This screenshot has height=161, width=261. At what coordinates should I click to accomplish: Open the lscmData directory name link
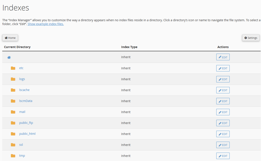[26, 101]
